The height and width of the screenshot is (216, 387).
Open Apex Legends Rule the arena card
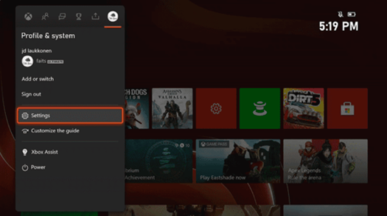pos(325,161)
